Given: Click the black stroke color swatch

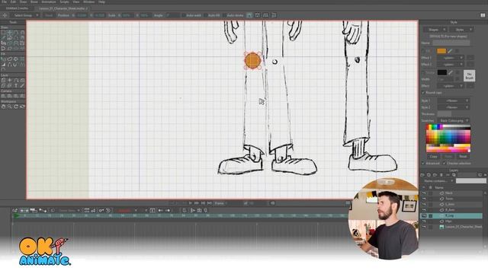Looking at the screenshot, I should pyautogui.click(x=442, y=72).
